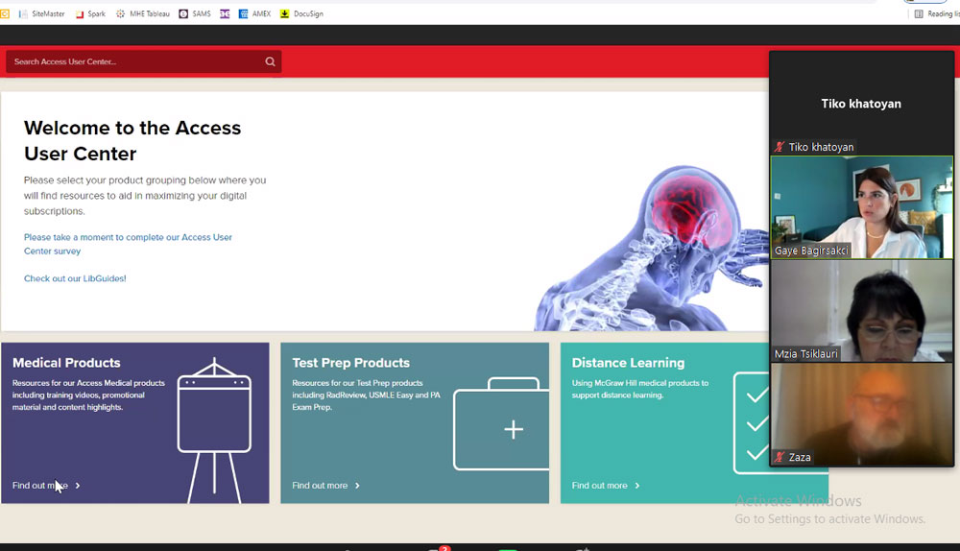Open the AMEX bookmark
Screen dimensions: 960x551
(255, 13)
